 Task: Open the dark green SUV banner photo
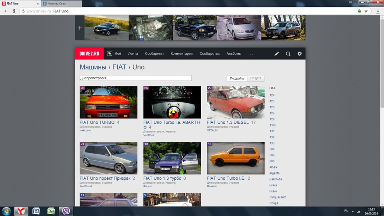pyautogui.click(x=195, y=28)
